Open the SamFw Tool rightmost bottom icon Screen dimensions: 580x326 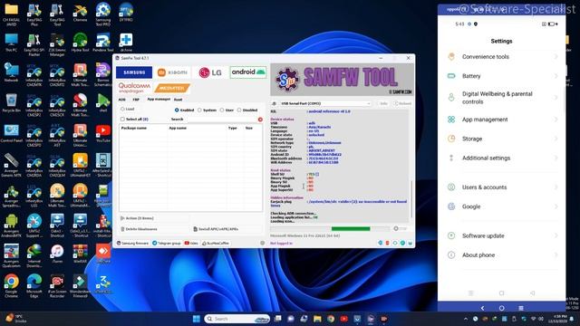[410, 244]
